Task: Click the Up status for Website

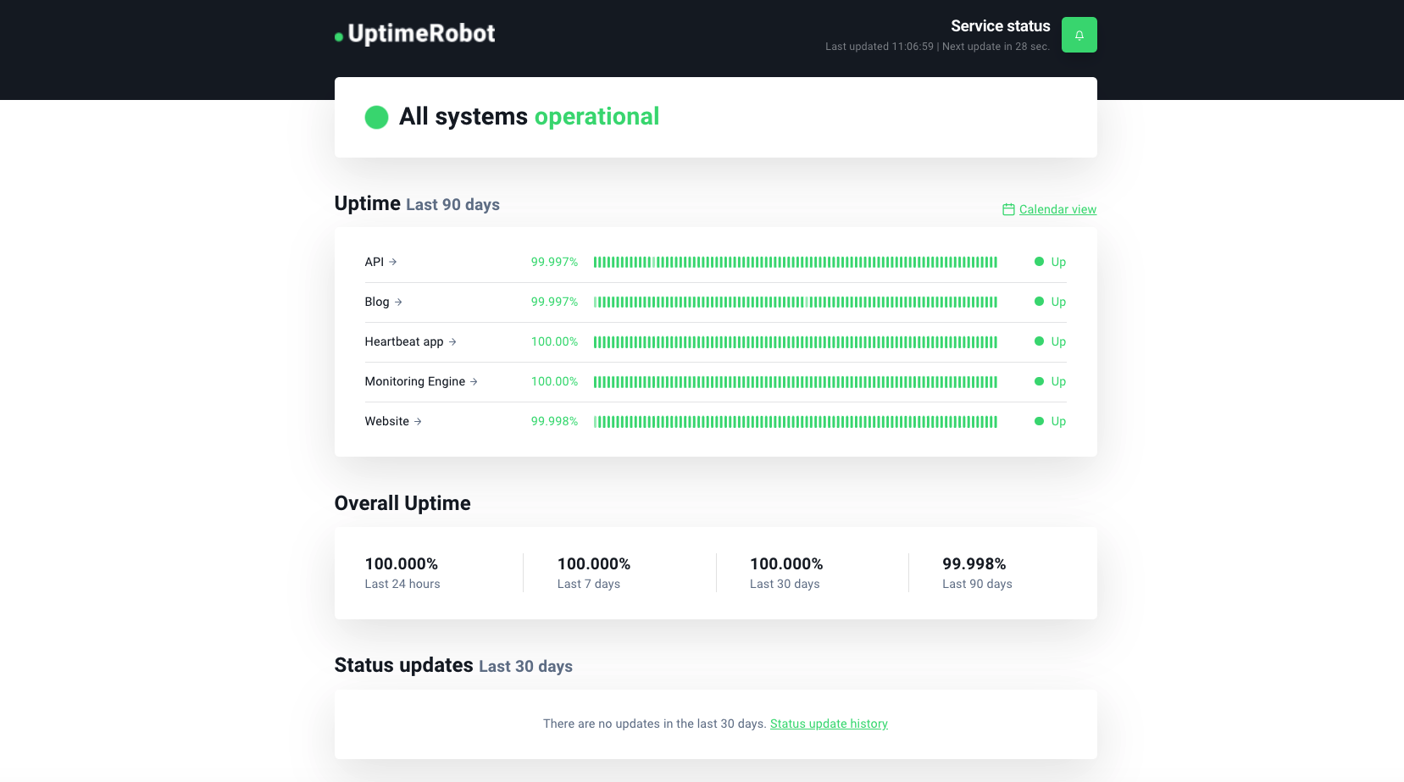Action: (x=1050, y=421)
